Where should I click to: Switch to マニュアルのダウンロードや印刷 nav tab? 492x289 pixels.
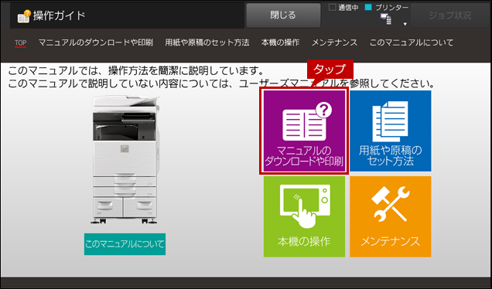(x=96, y=42)
